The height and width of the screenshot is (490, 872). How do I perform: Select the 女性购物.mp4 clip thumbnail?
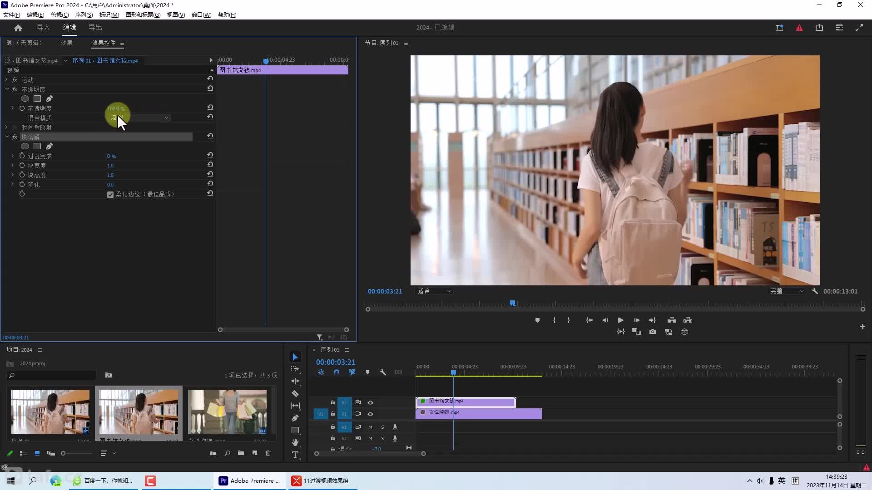click(x=227, y=412)
